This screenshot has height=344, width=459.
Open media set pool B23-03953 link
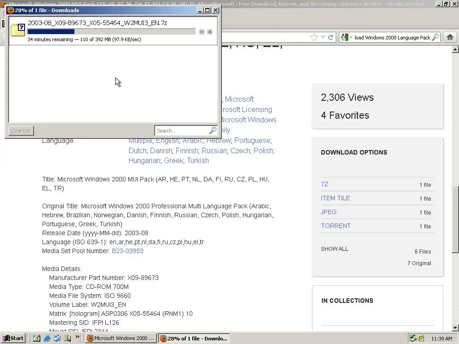[x=128, y=251]
